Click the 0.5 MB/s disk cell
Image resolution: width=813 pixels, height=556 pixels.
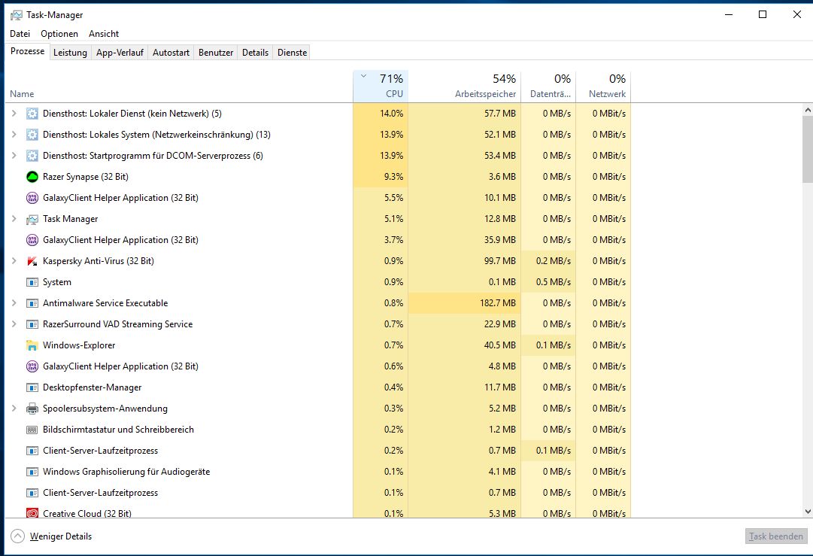(548, 282)
